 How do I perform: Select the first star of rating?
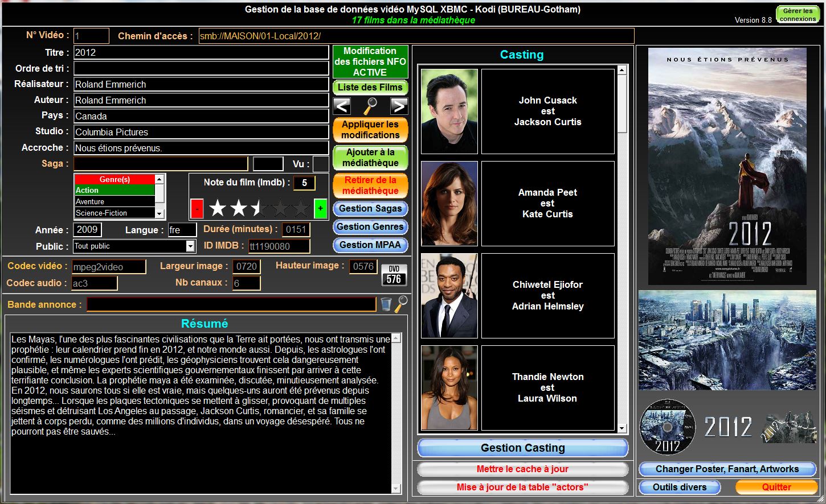[x=218, y=208]
